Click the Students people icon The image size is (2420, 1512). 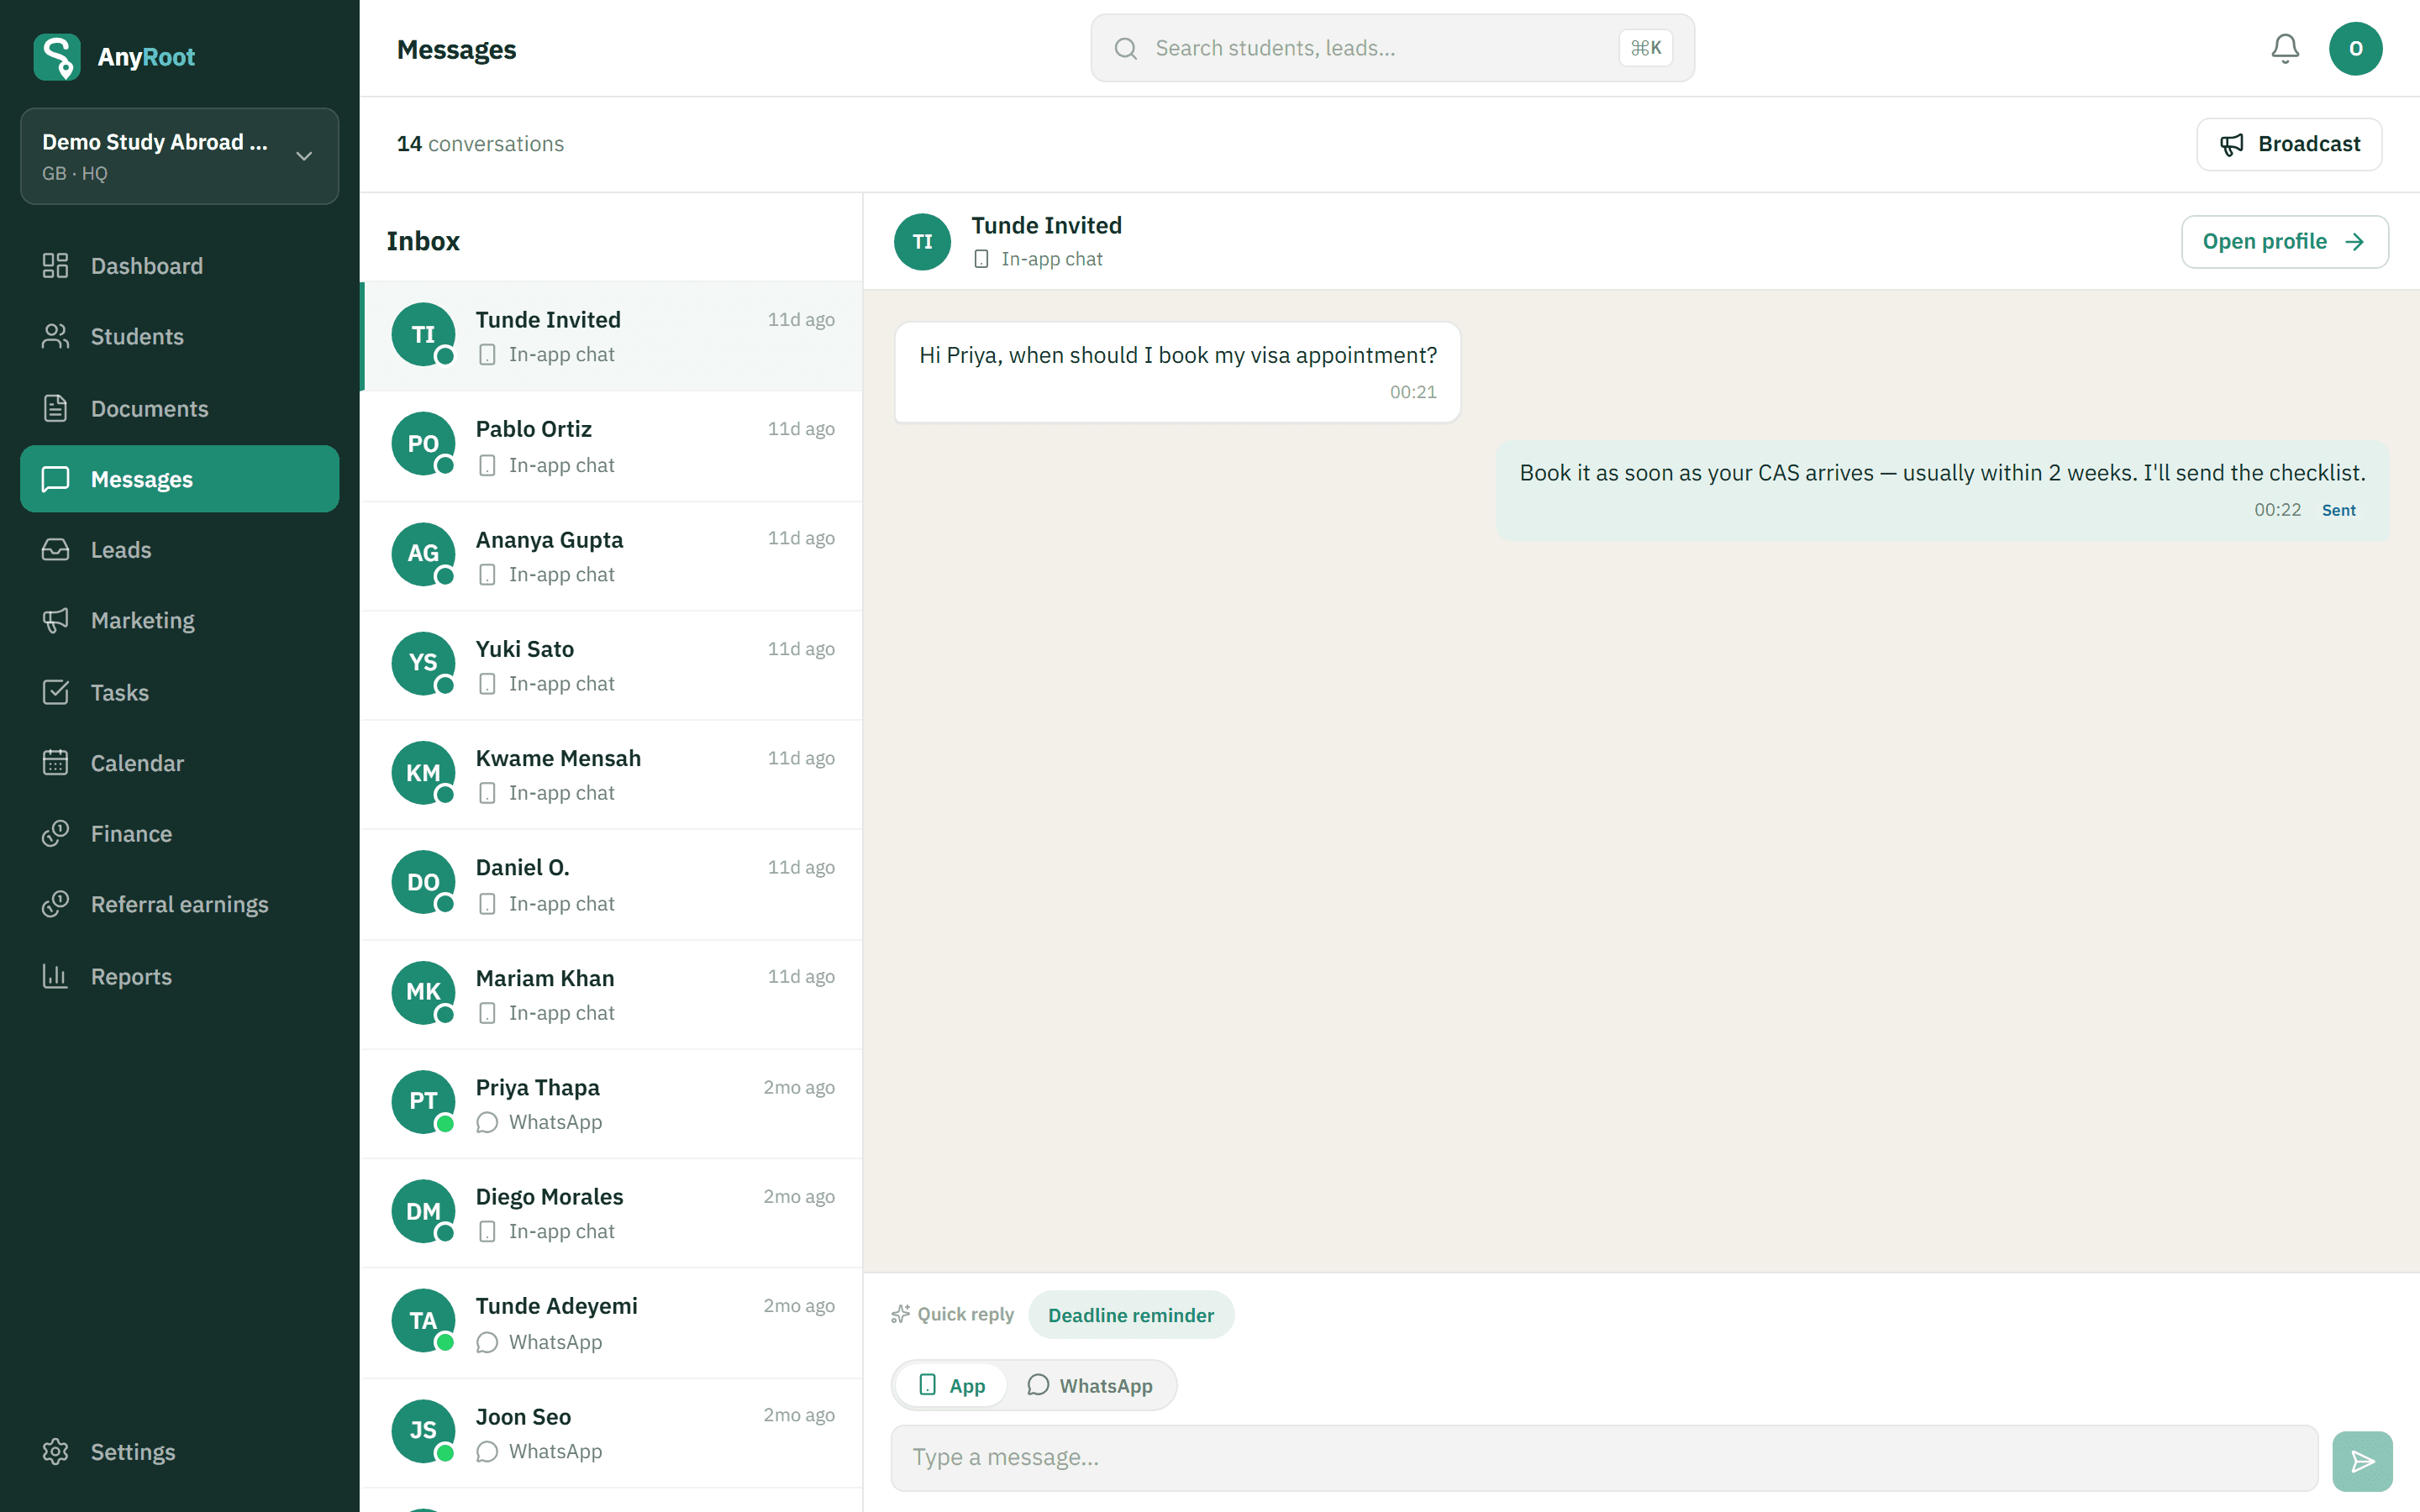click(x=55, y=336)
